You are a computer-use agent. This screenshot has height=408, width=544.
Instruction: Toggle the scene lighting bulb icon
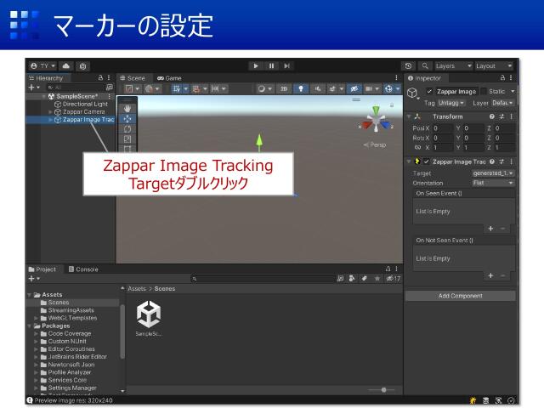click(300, 88)
